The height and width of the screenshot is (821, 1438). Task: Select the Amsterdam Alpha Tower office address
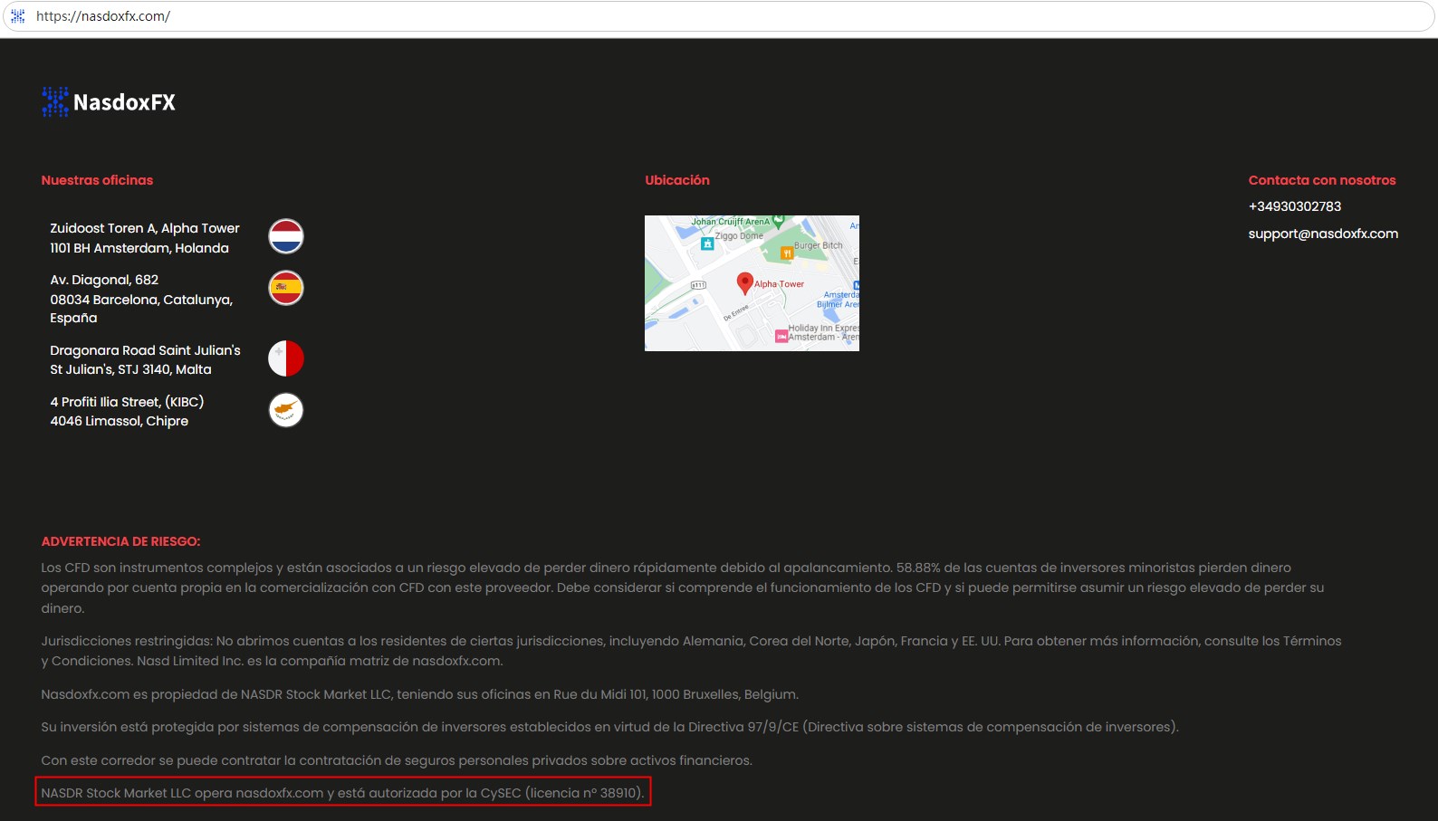145,238
